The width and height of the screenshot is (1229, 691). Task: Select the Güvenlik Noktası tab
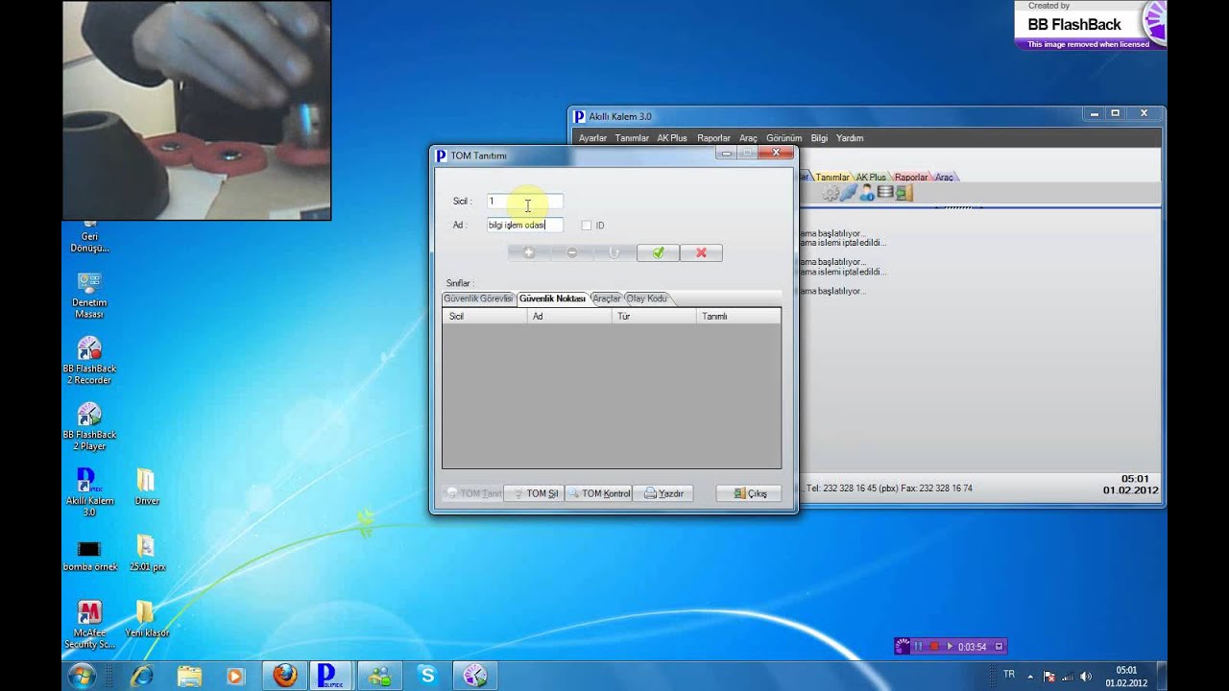552,298
